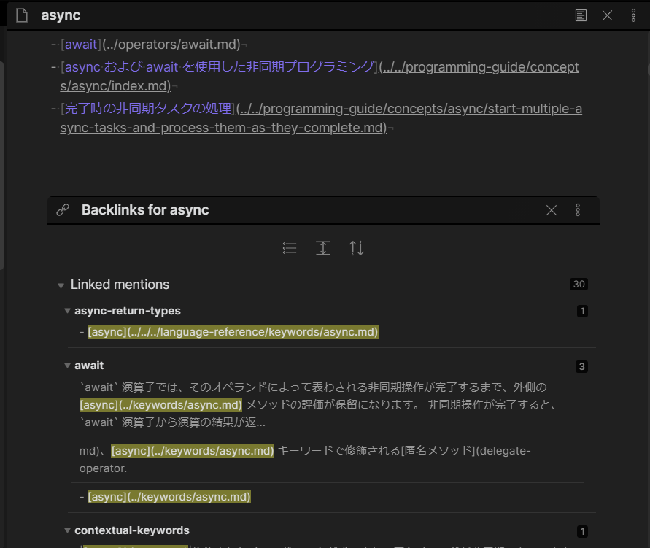Toggle reading view icon in async header

(581, 16)
